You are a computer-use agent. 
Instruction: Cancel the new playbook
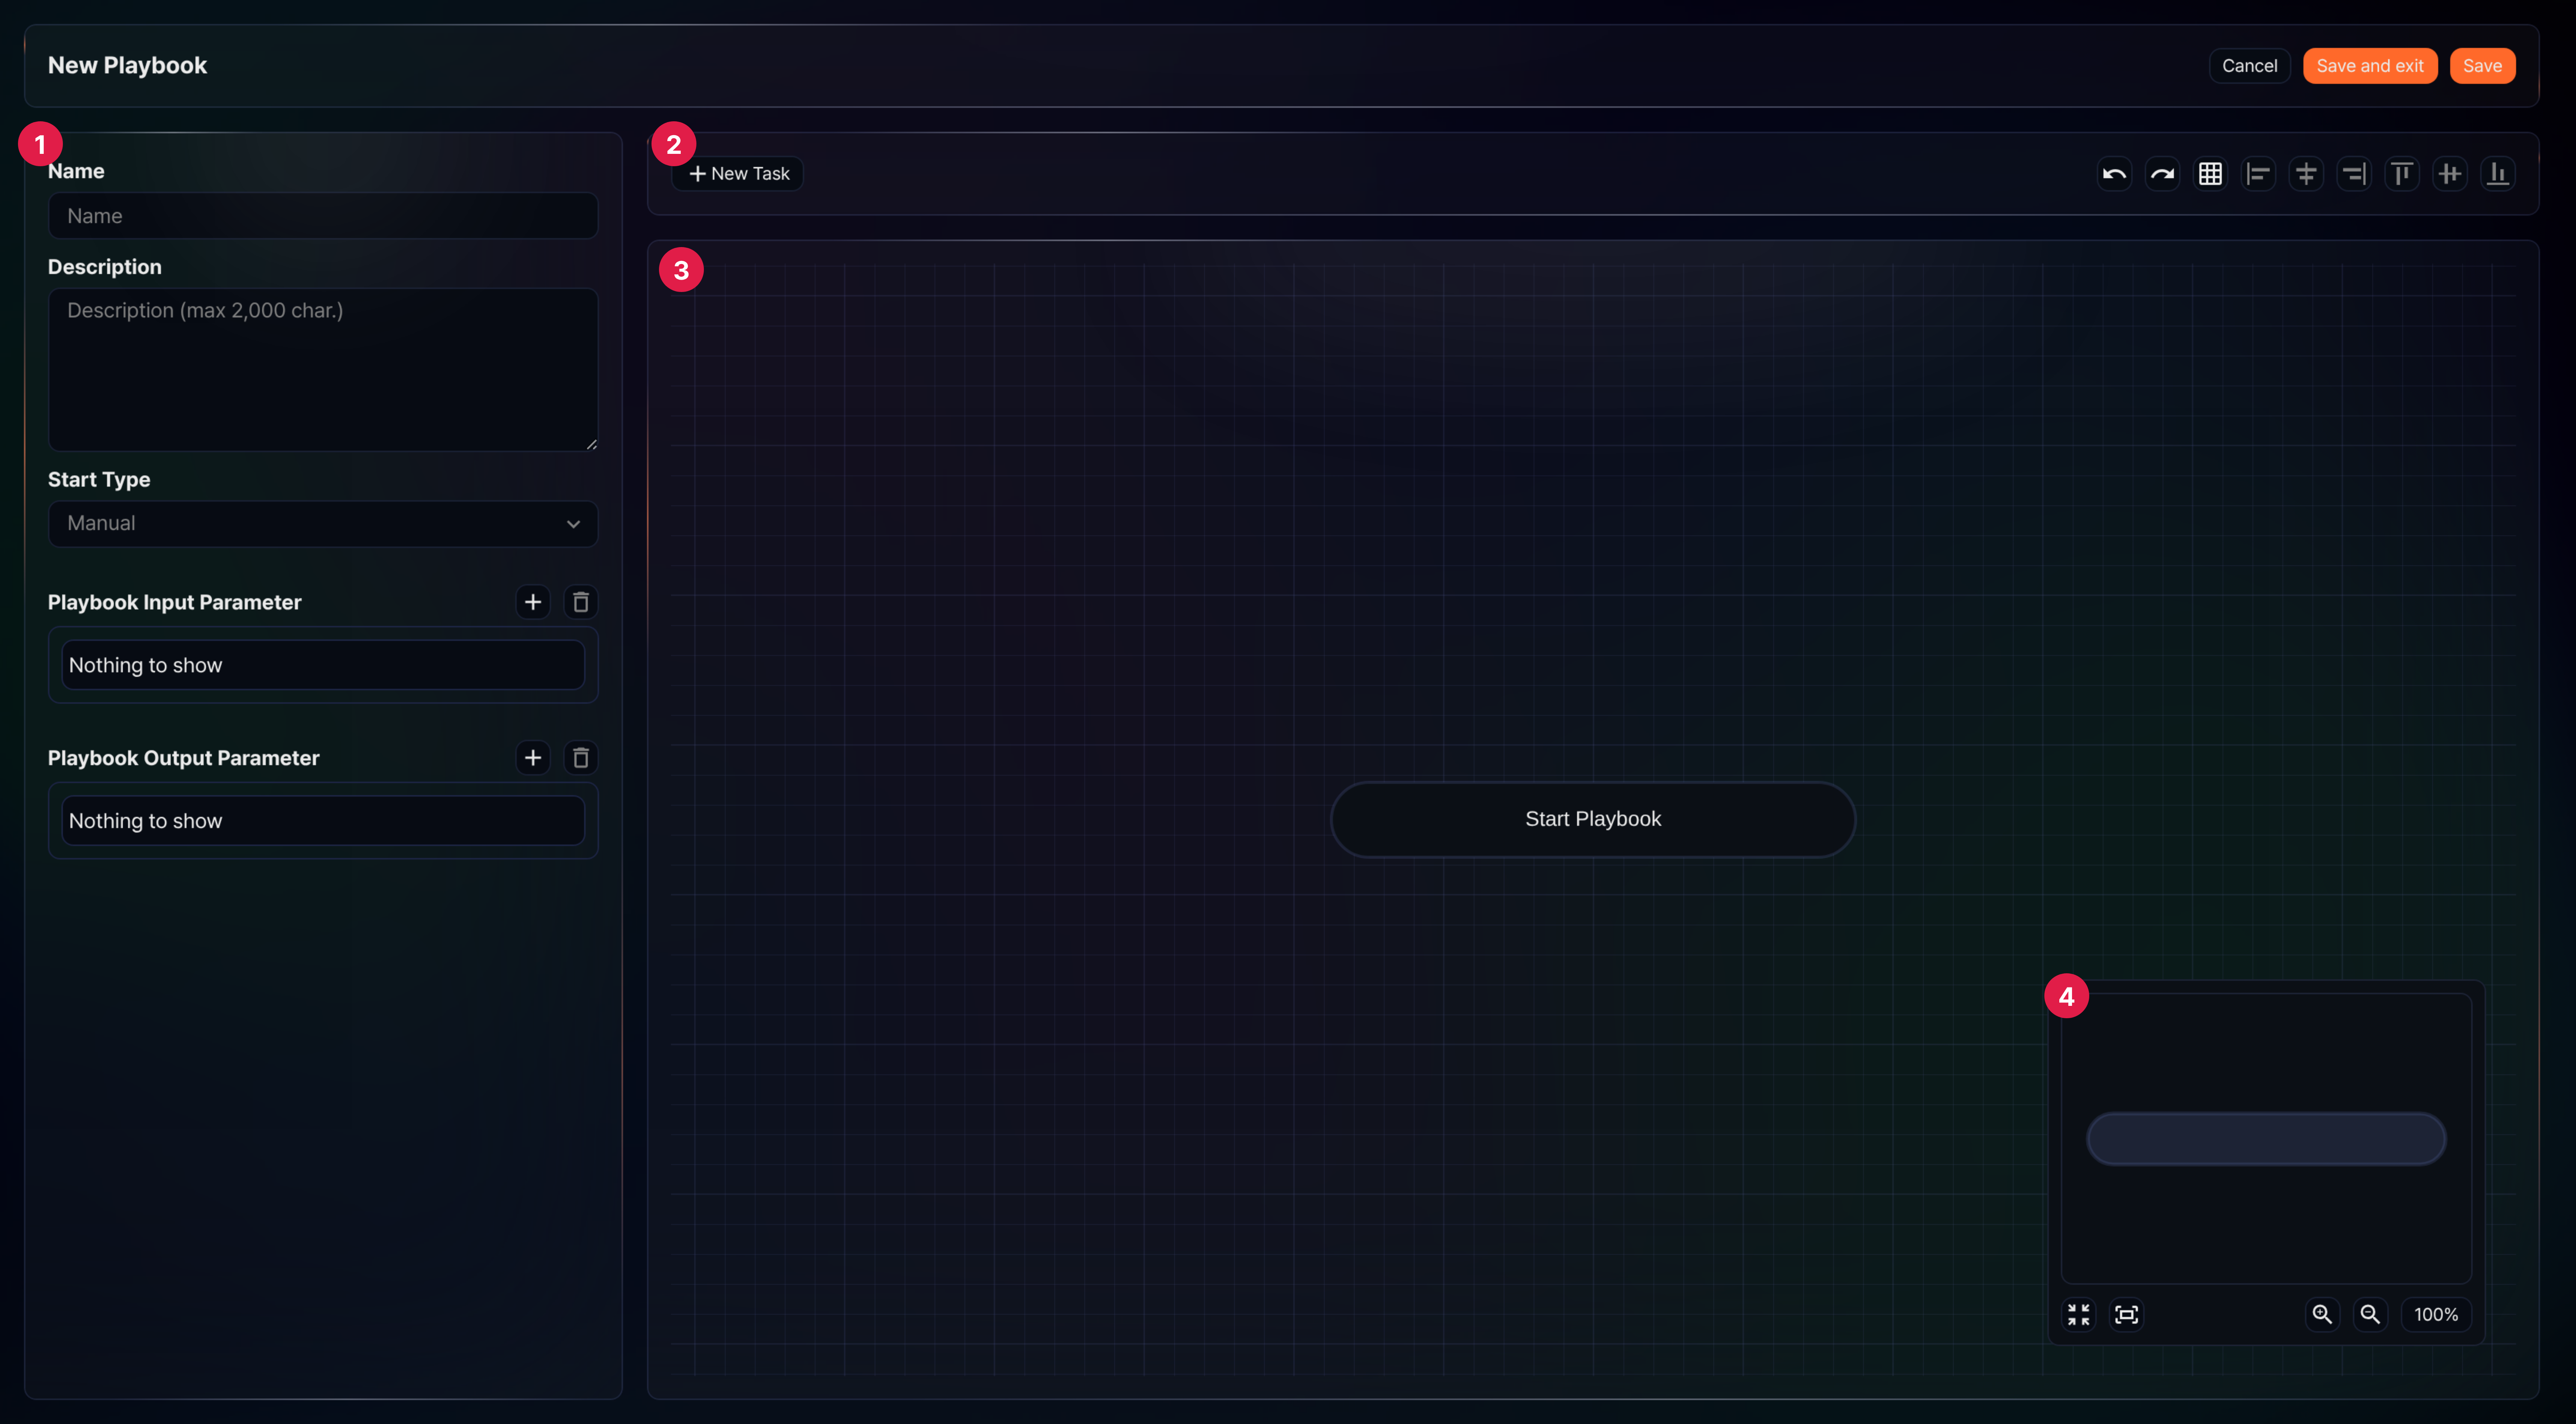(x=2250, y=66)
